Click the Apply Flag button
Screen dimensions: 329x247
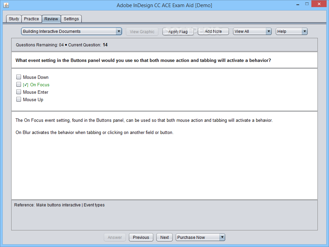coord(178,31)
